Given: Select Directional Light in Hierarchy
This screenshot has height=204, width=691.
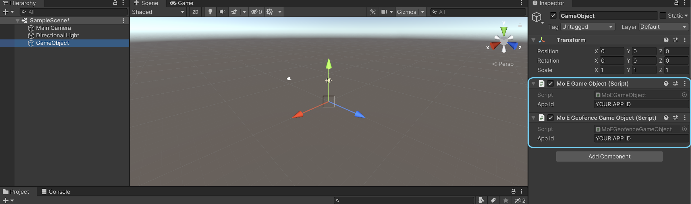Looking at the screenshot, I should (57, 36).
